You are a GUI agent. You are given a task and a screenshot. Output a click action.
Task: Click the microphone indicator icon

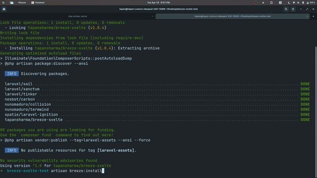pyautogui.click(x=303, y=2)
